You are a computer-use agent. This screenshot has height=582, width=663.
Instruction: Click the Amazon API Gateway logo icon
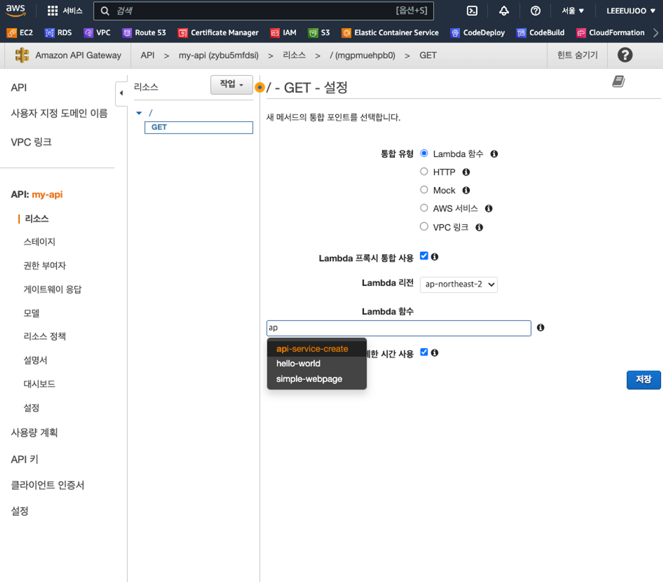click(22, 55)
